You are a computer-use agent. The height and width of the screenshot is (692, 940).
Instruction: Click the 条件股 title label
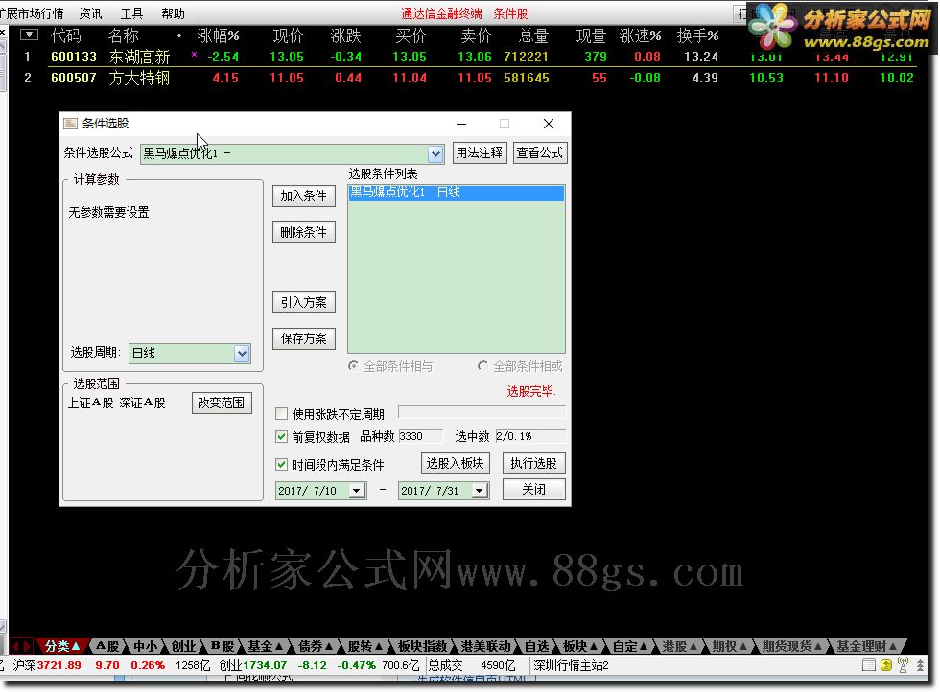point(510,13)
